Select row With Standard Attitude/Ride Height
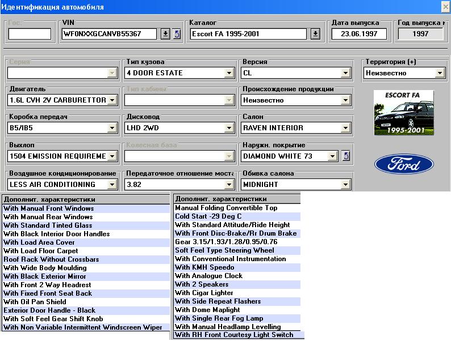This screenshot has width=451, height=341. [237, 225]
